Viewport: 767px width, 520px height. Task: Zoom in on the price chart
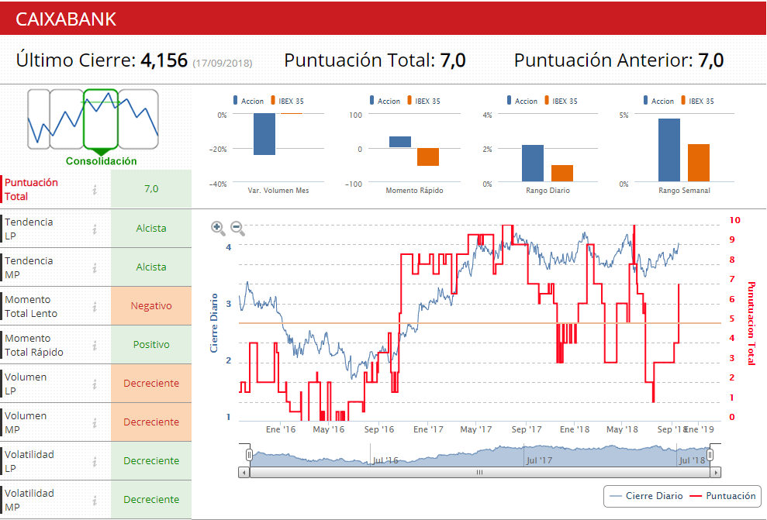click(218, 228)
